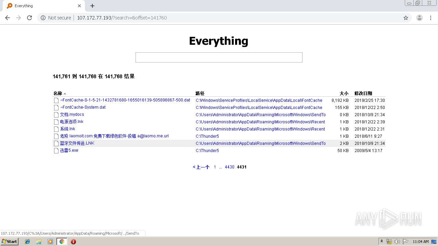Click Chrome icon in taskbar
438x246 pixels.
[62, 242]
